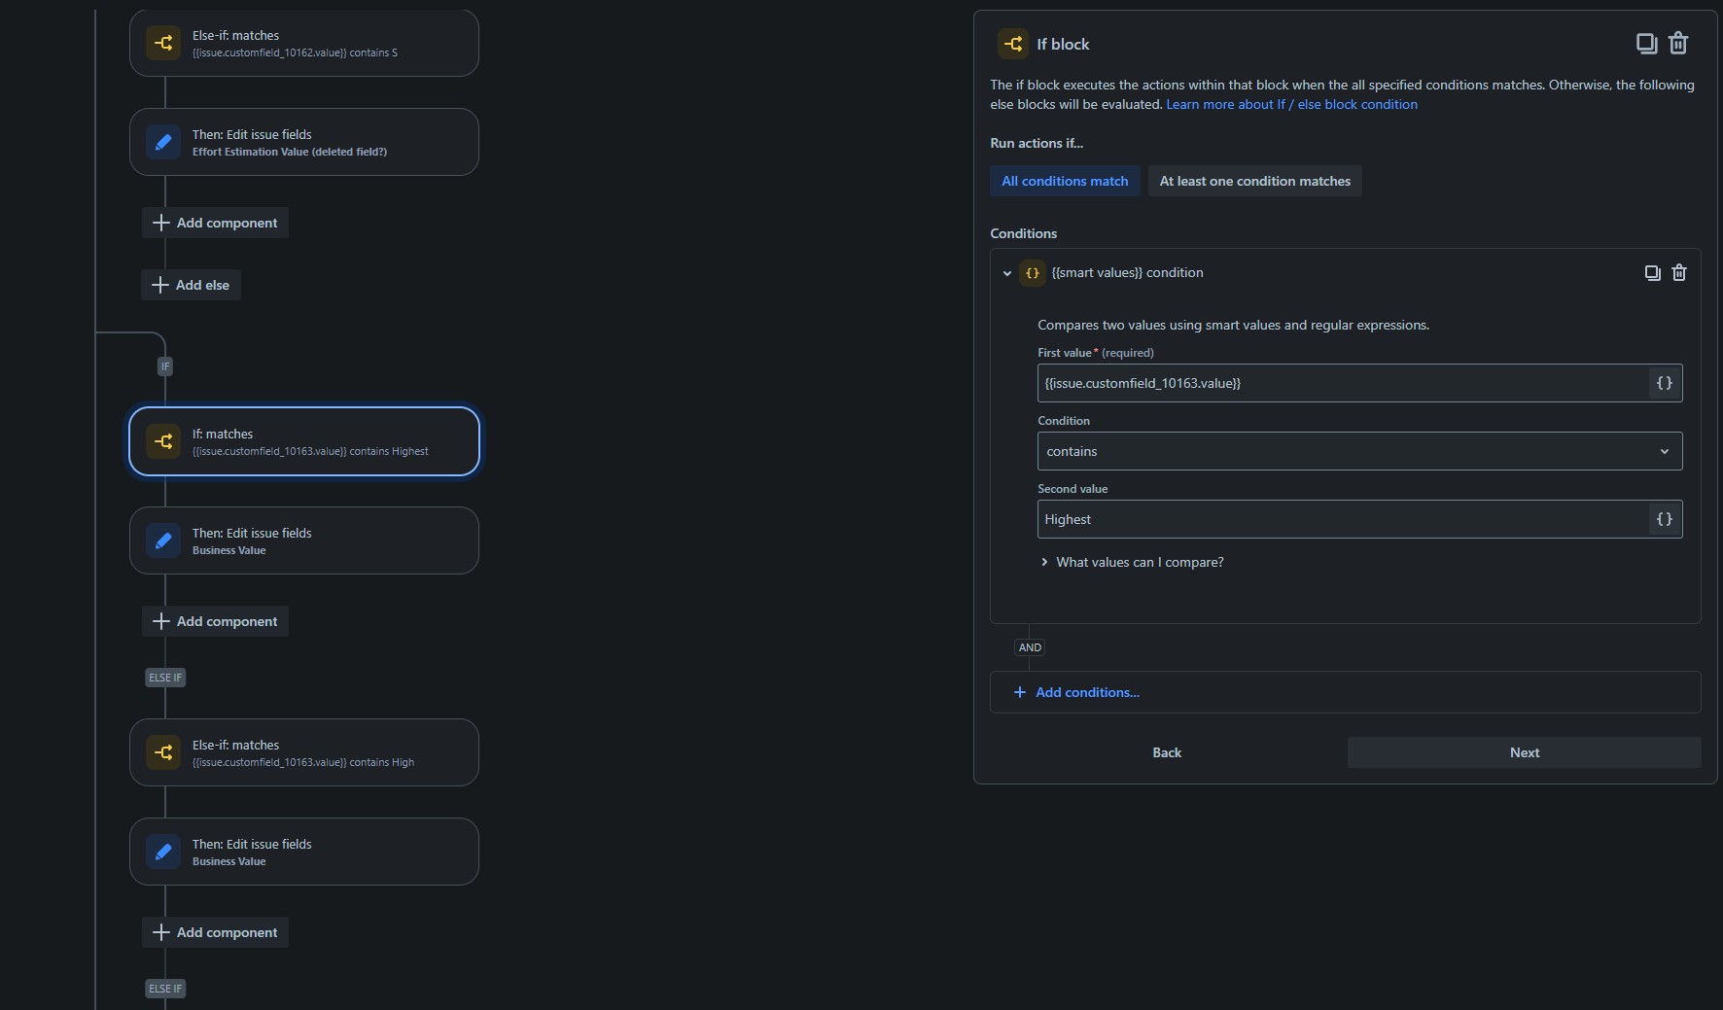This screenshot has height=1010, width=1723.
Task: Open the Condition dropdown showing contains
Action: pyautogui.click(x=1359, y=451)
